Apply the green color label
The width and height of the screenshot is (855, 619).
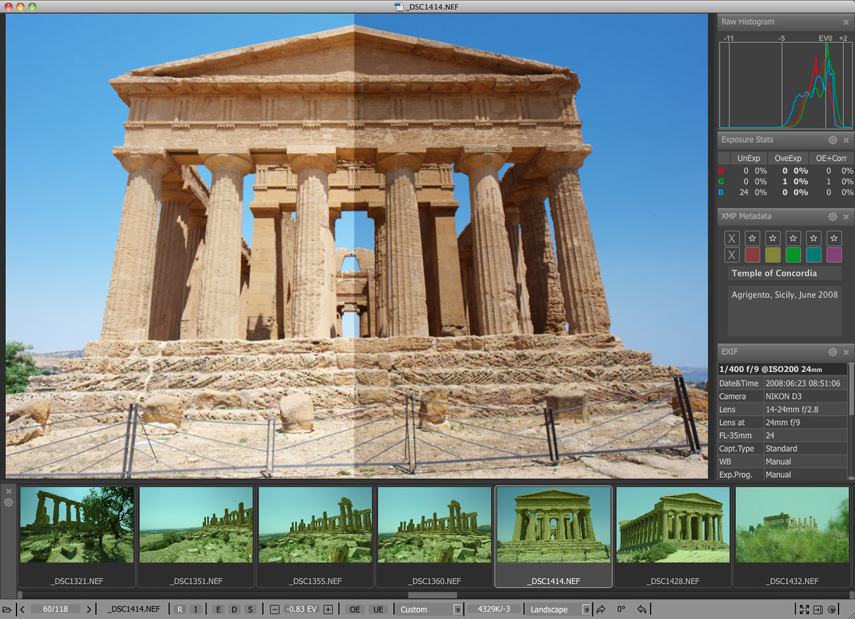coord(793,255)
